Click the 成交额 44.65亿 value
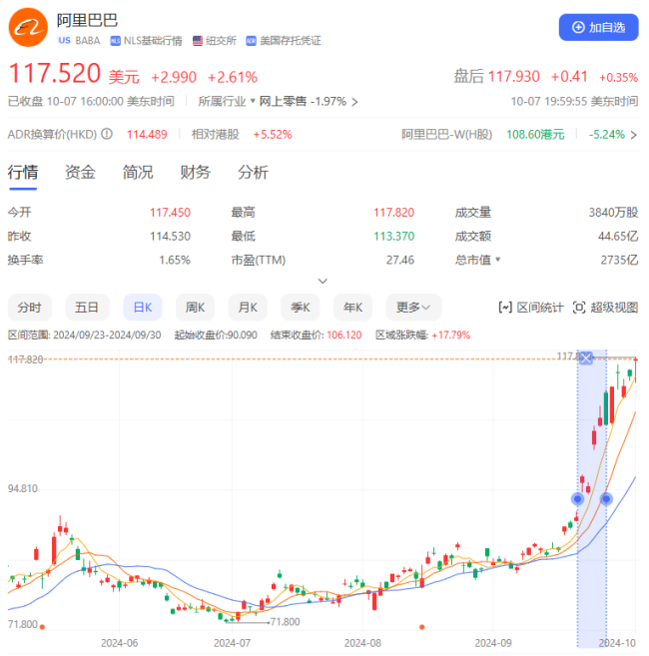649x656 pixels. tap(618, 237)
